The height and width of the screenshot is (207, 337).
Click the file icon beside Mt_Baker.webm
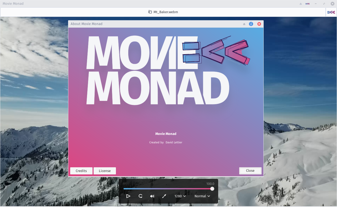tap(150, 12)
